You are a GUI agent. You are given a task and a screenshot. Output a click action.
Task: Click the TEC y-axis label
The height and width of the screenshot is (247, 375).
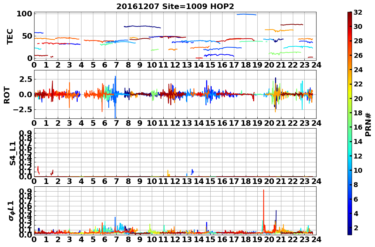[x=9, y=36]
